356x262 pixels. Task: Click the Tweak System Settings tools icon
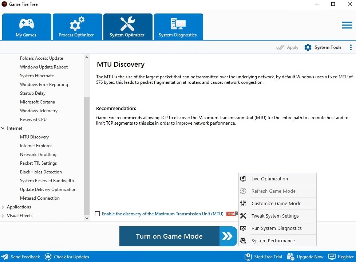[243, 216]
